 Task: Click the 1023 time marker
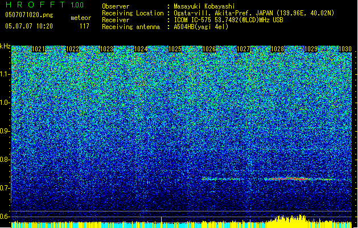tap(107, 49)
